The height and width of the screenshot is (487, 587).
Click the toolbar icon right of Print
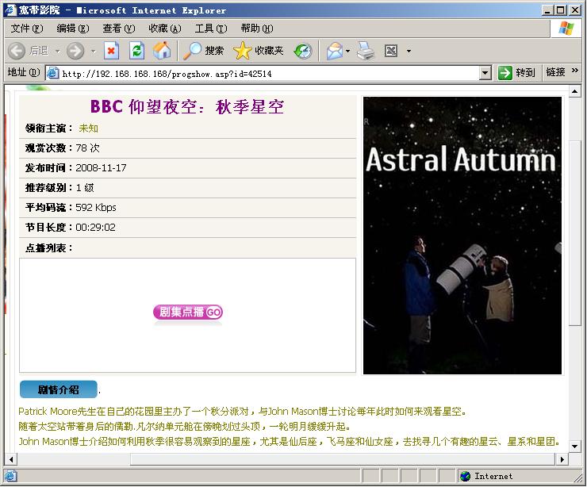[391, 51]
